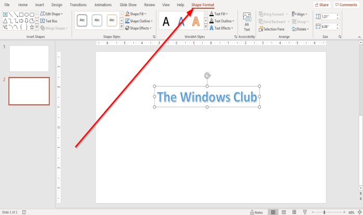Viewport: 363px width, 215px height.
Task: Select the text box shape in gallery
Action: pyautogui.click(x=5, y=15)
